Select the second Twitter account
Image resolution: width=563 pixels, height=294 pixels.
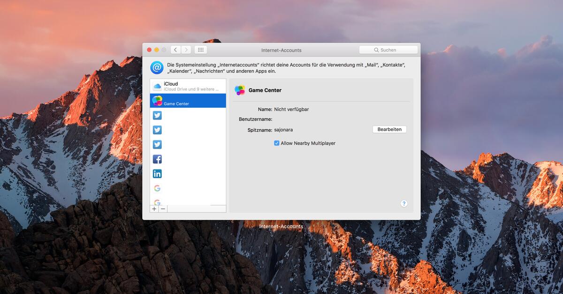157,130
